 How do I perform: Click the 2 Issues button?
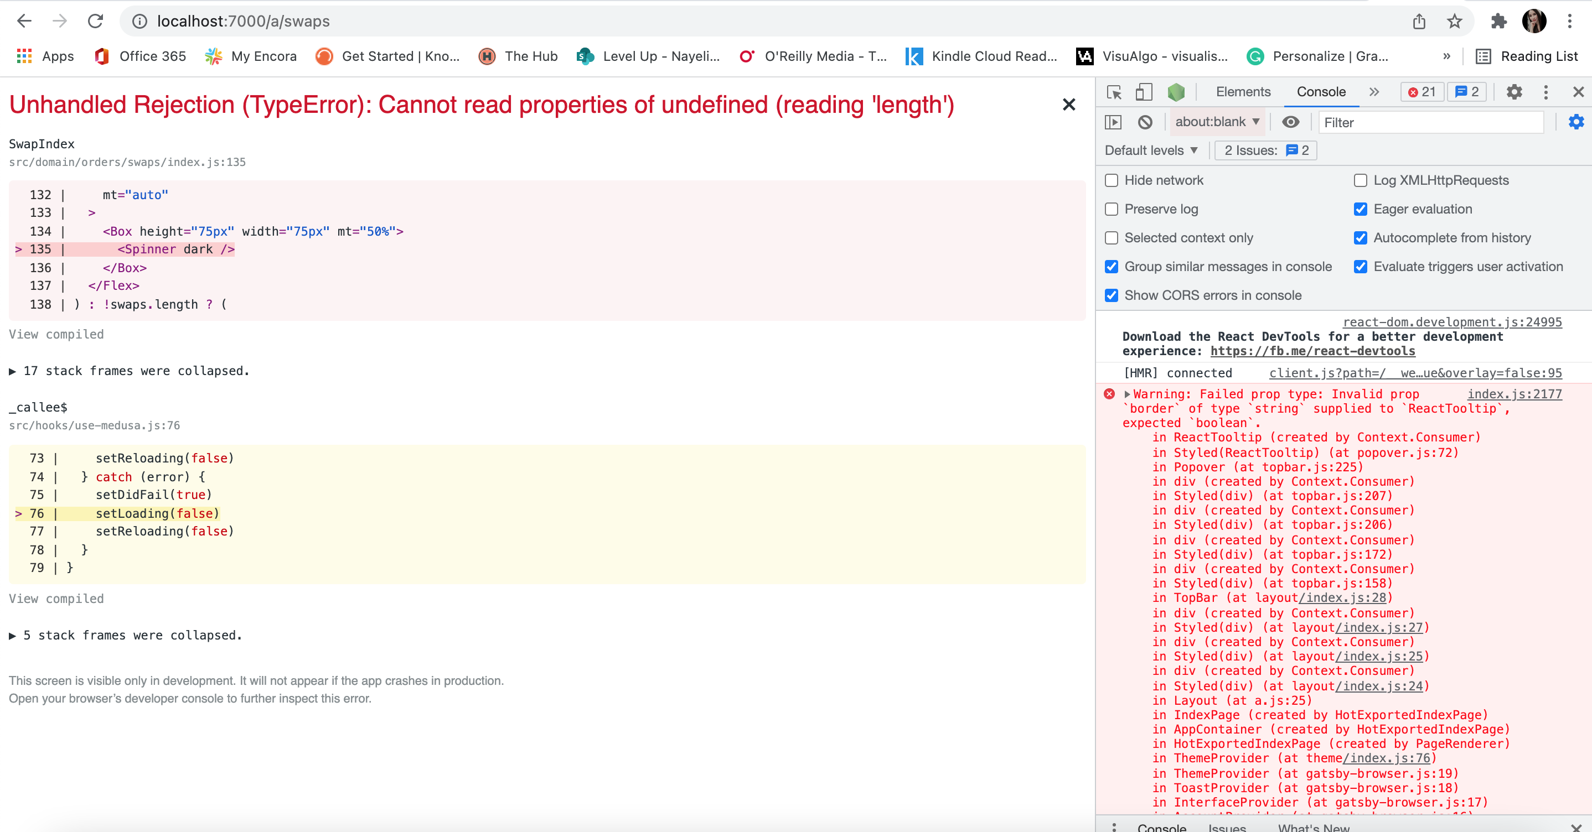point(1266,150)
